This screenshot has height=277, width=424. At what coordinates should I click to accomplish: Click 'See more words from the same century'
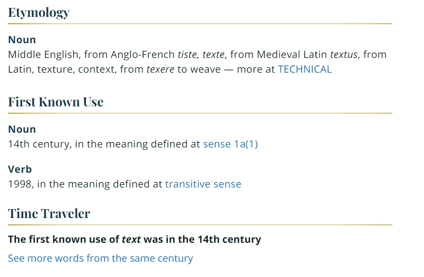tap(100, 258)
